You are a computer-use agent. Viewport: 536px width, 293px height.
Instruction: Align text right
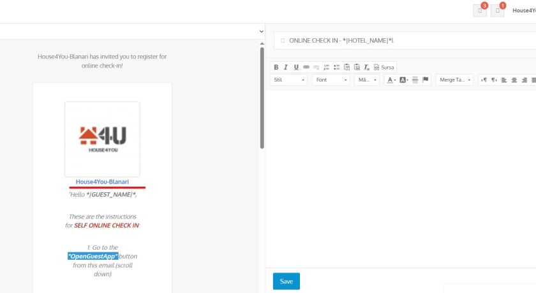coord(525,80)
